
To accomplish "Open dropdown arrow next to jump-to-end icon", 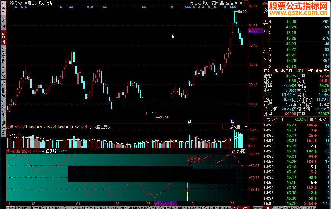I will 246,3.
